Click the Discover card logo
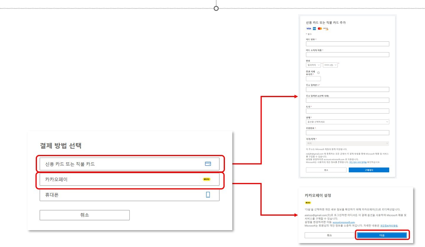This screenshot has width=425, height=247. [x=326, y=29]
